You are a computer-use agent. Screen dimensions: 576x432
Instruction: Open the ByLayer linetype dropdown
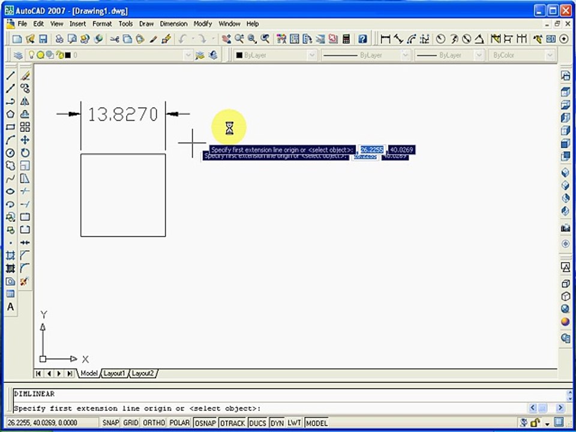pyautogui.click(x=405, y=55)
